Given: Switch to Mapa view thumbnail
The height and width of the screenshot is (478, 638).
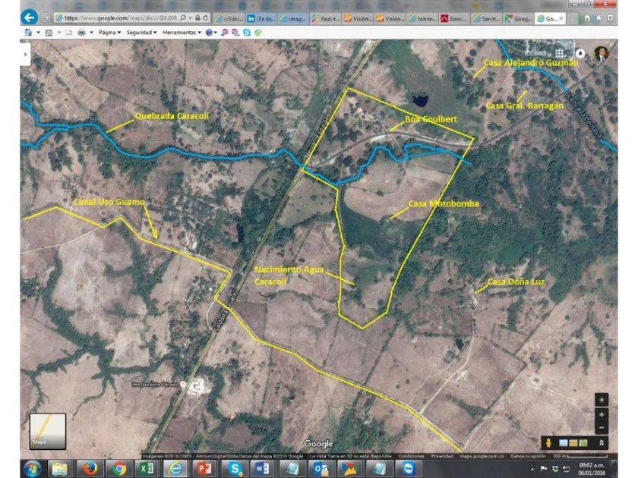Looking at the screenshot, I should click(47, 431).
